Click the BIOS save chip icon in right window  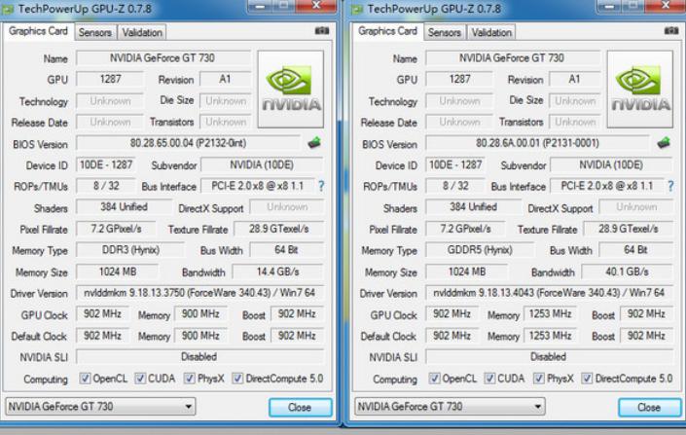[664, 143]
